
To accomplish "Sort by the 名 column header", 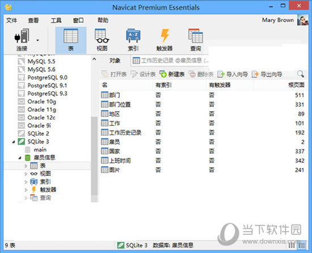I will [126, 85].
